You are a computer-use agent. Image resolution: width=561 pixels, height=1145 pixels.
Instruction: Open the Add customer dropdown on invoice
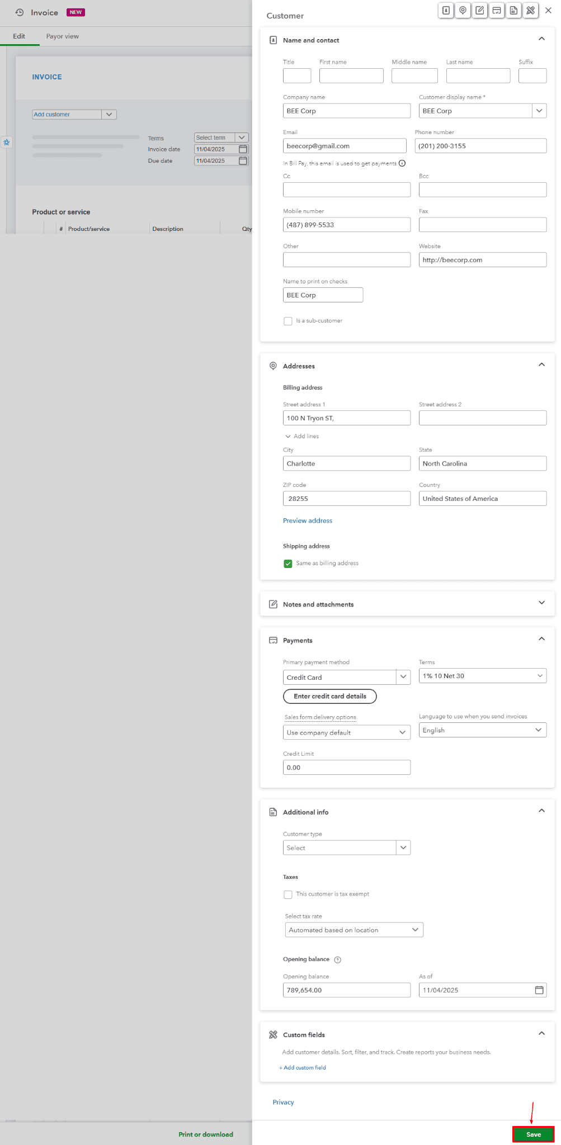[109, 115]
